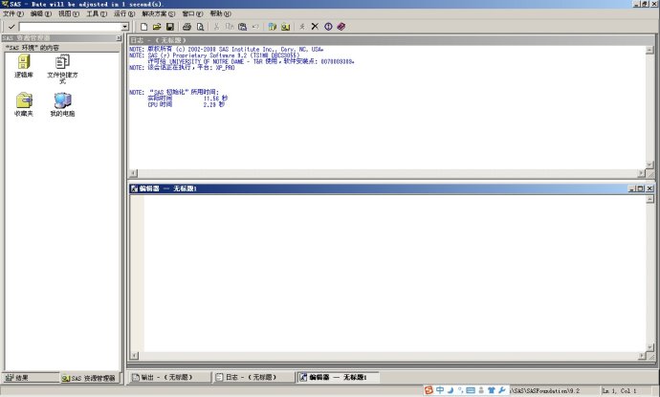
Task: Click the IME shirt skin icon
Action: (492, 390)
